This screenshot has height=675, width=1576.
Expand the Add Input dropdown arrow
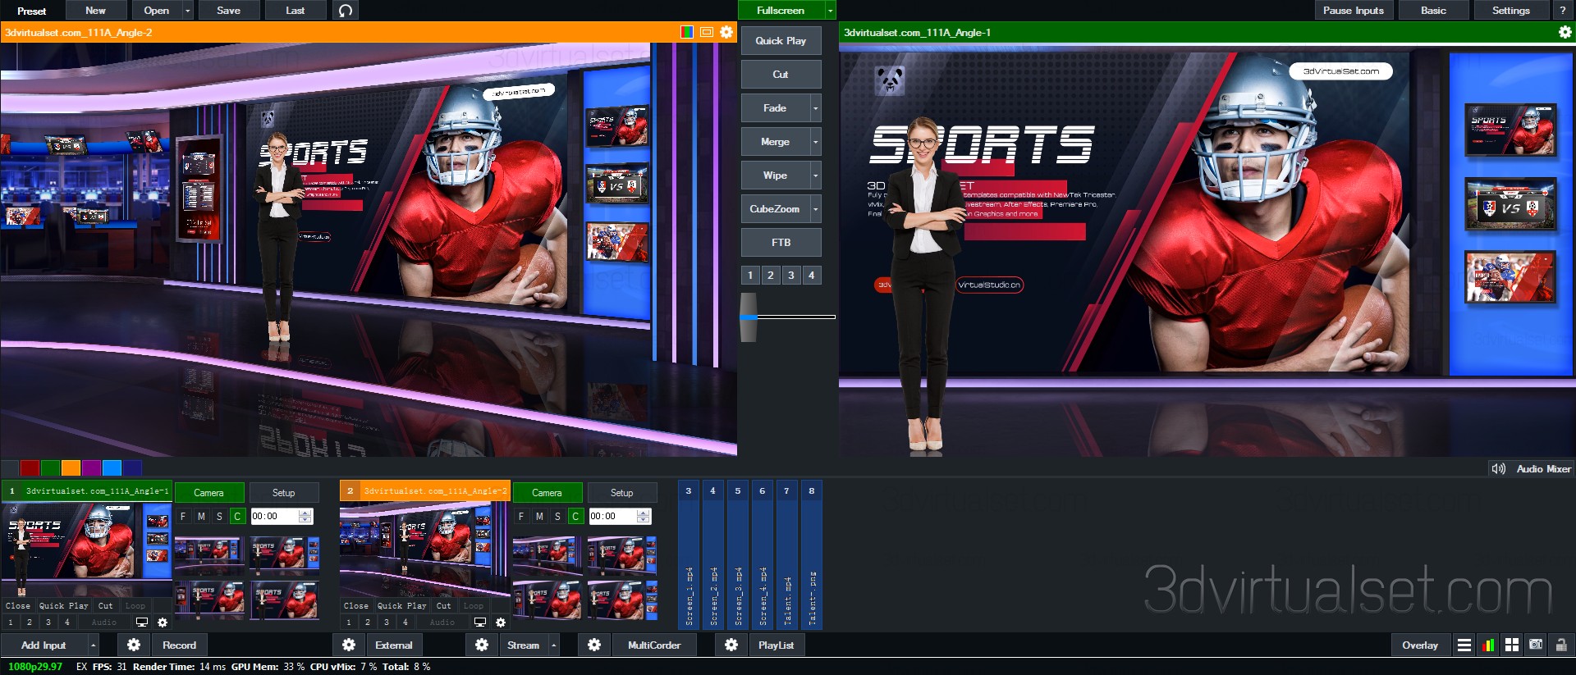tap(93, 645)
